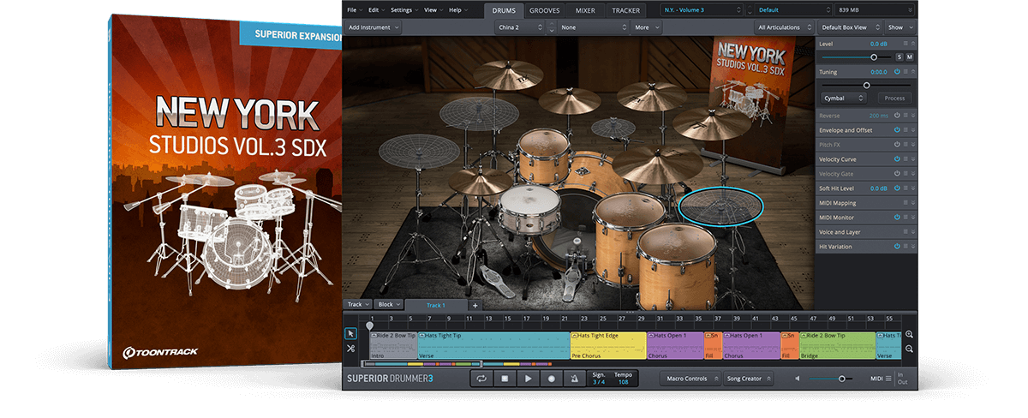Expand the All Articulations dropdown
This screenshot has width=1028, height=418.
coord(783,27)
